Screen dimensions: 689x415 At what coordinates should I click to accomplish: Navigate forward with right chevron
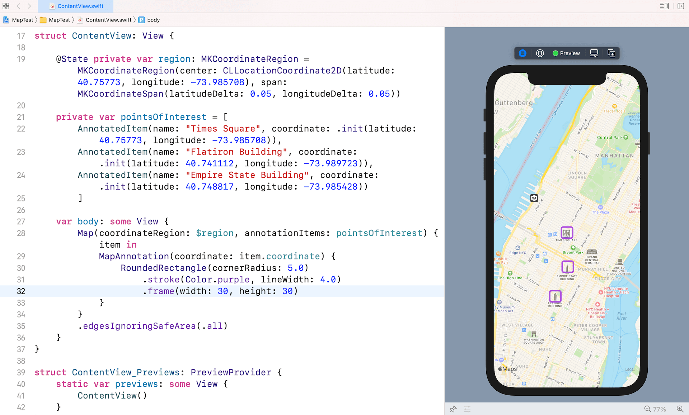coord(29,6)
